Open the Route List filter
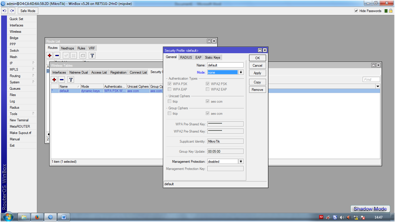This screenshot has height=222, width=395. 92,55
